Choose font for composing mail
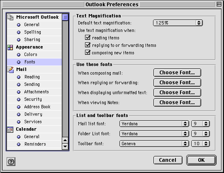Image resolution: width=224 pixels, height=173 pixels. pyautogui.click(x=177, y=73)
